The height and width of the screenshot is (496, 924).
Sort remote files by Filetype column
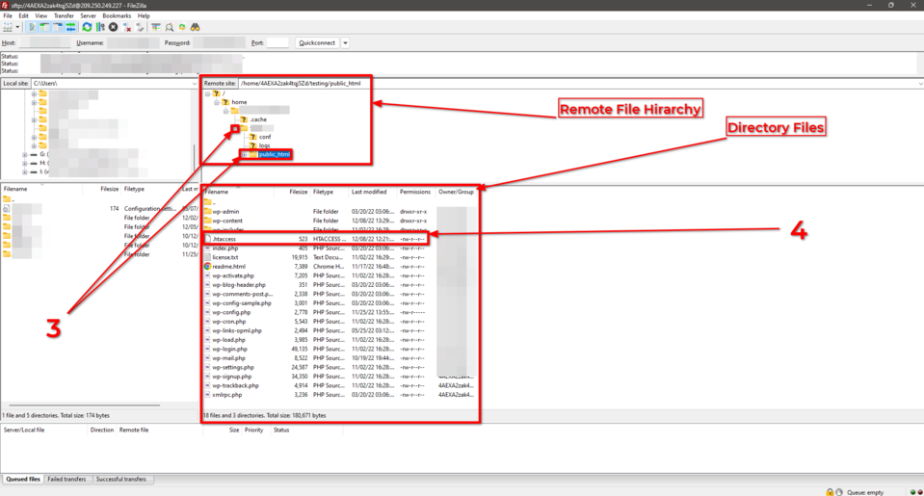[x=324, y=192]
